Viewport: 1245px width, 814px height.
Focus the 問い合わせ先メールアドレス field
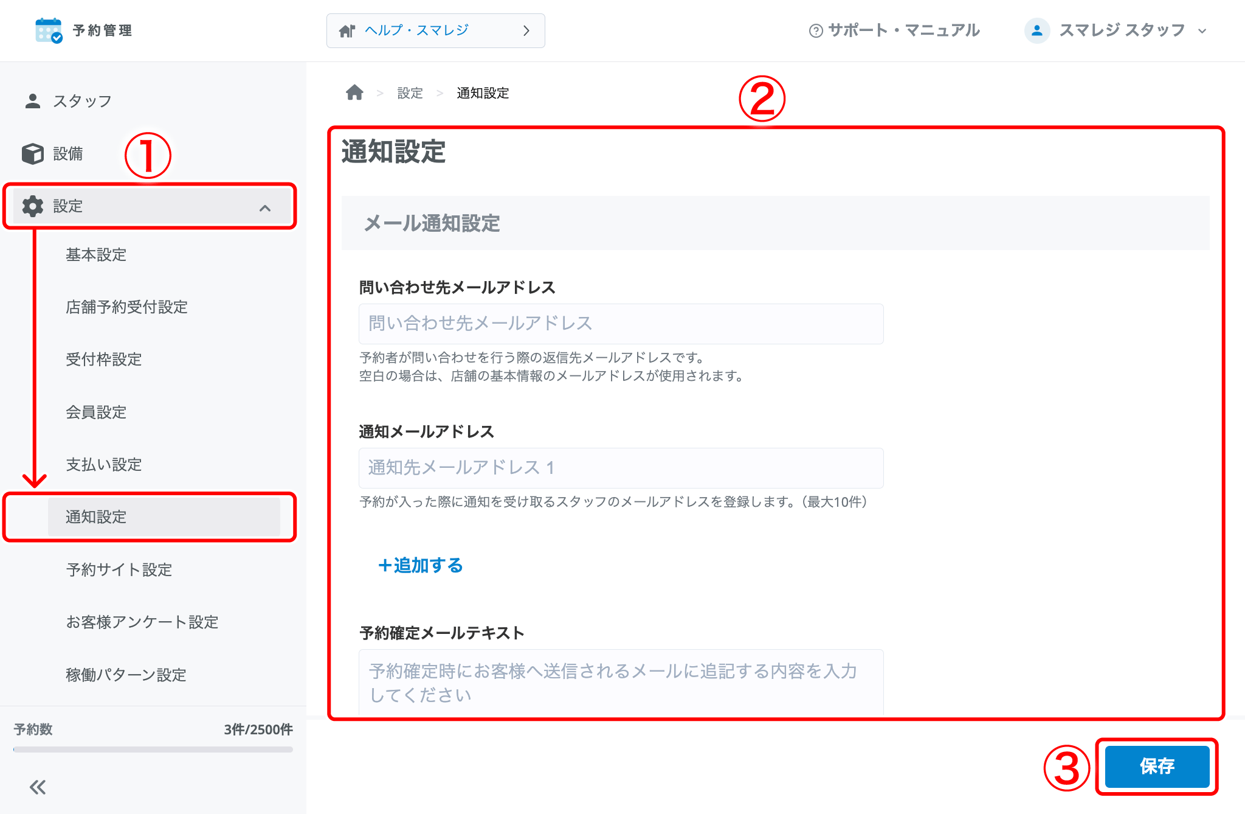click(x=621, y=324)
